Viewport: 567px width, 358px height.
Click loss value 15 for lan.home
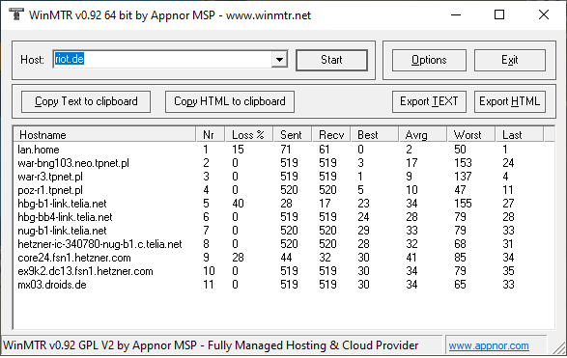tap(238, 150)
